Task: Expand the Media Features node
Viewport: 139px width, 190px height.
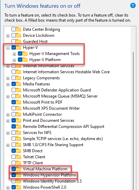Action: [x=8, y=84]
